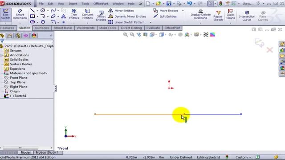Click the Offset Entities tool
Viewport: 285px width, 160px height.
coord(101,16)
